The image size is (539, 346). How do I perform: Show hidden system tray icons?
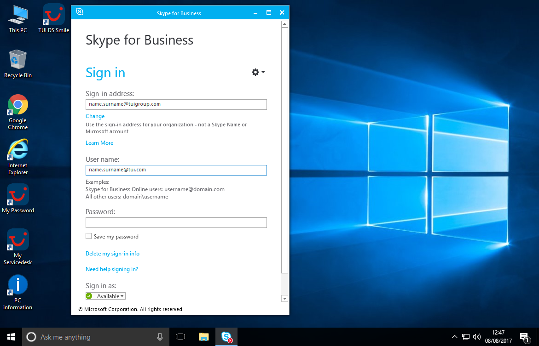[x=454, y=337]
